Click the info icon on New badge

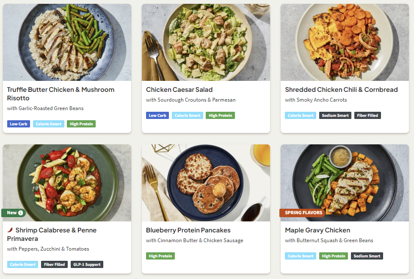tap(21, 213)
